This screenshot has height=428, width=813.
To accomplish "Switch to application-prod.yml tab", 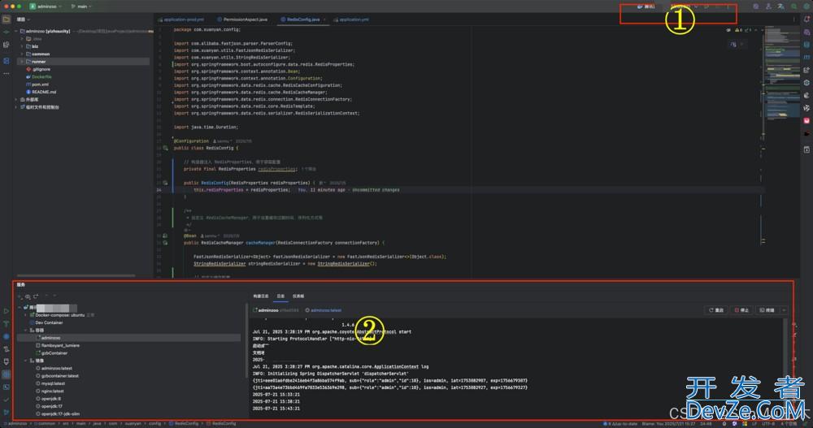I will point(181,19).
